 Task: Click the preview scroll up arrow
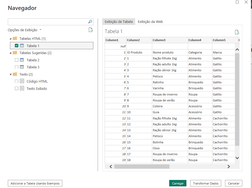(x=237, y=50)
